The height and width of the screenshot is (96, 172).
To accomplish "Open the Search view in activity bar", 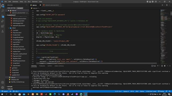I will click(x=2, y=11).
